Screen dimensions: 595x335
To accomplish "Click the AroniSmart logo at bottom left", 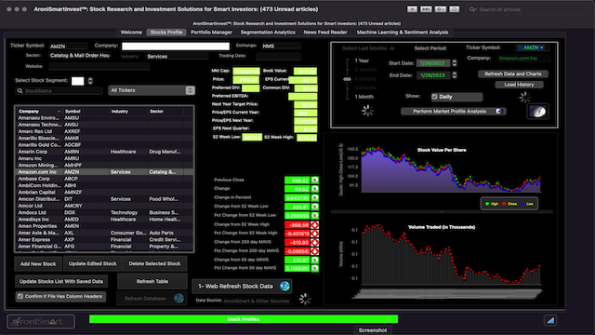I will (x=41, y=321).
